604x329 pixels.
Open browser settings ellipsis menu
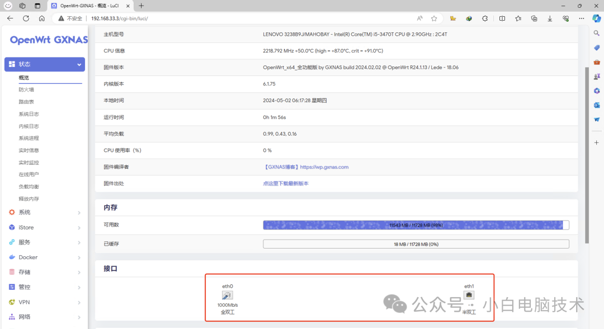point(581,18)
